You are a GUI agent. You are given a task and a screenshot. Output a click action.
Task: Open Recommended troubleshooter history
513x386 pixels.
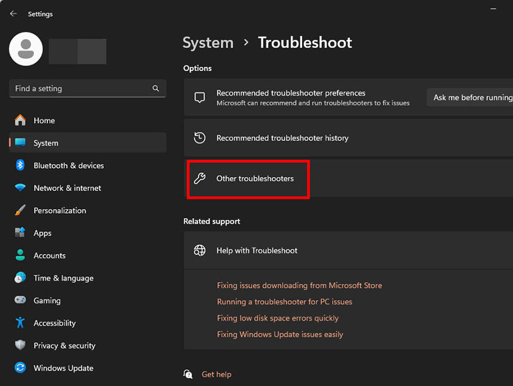tap(348, 138)
